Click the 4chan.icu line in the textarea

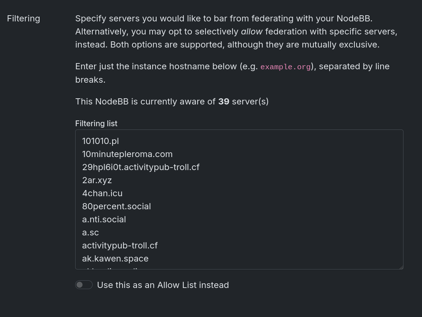point(102,193)
